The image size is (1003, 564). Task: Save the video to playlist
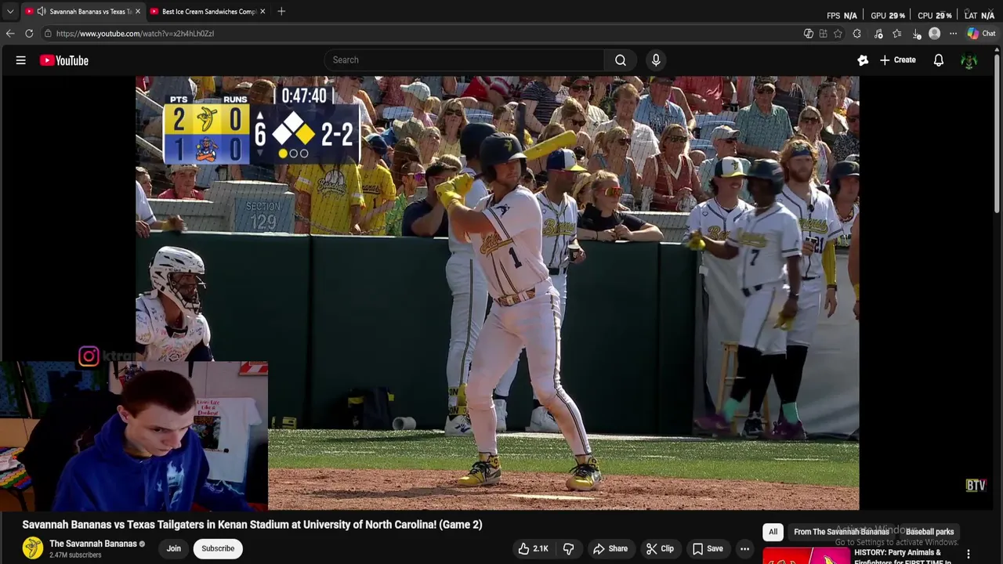click(x=707, y=548)
